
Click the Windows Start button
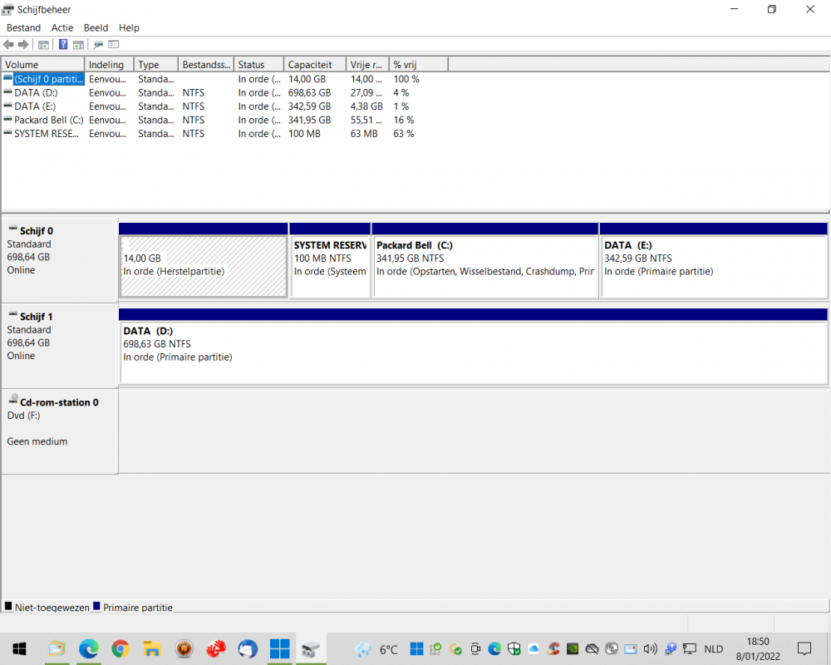(19, 648)
